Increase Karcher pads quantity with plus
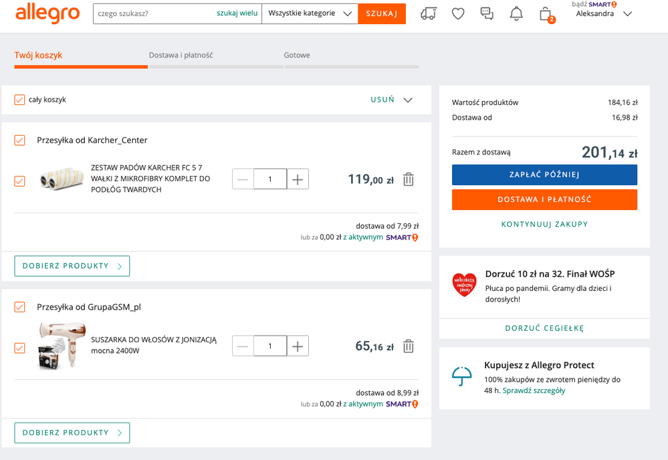The width and height of the screenshot is (668, 460). pos(298,179)
